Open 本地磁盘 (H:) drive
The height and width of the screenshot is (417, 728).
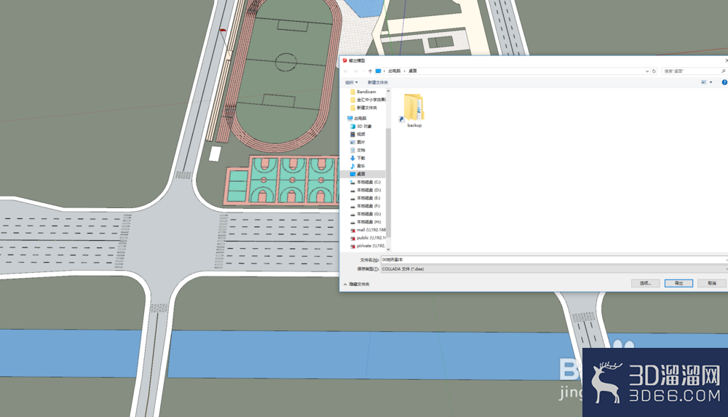[365, 222]
